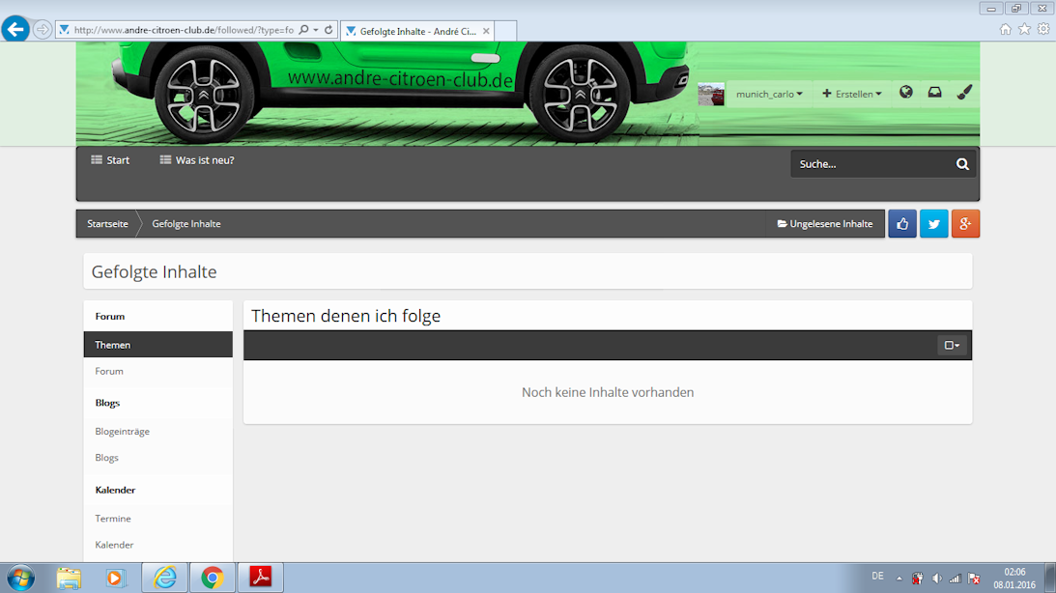Click the 'Noch keine Inhalte vorhanden' message
Image resolution: width=1056 pixels, height=593 pixels.
click(x=608, y=392)
